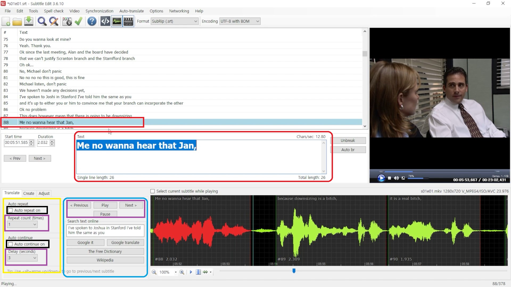The width and height of the screenshot is (511, 287).
Task: Click the waveform position slider handle
Action: point(294,271)
